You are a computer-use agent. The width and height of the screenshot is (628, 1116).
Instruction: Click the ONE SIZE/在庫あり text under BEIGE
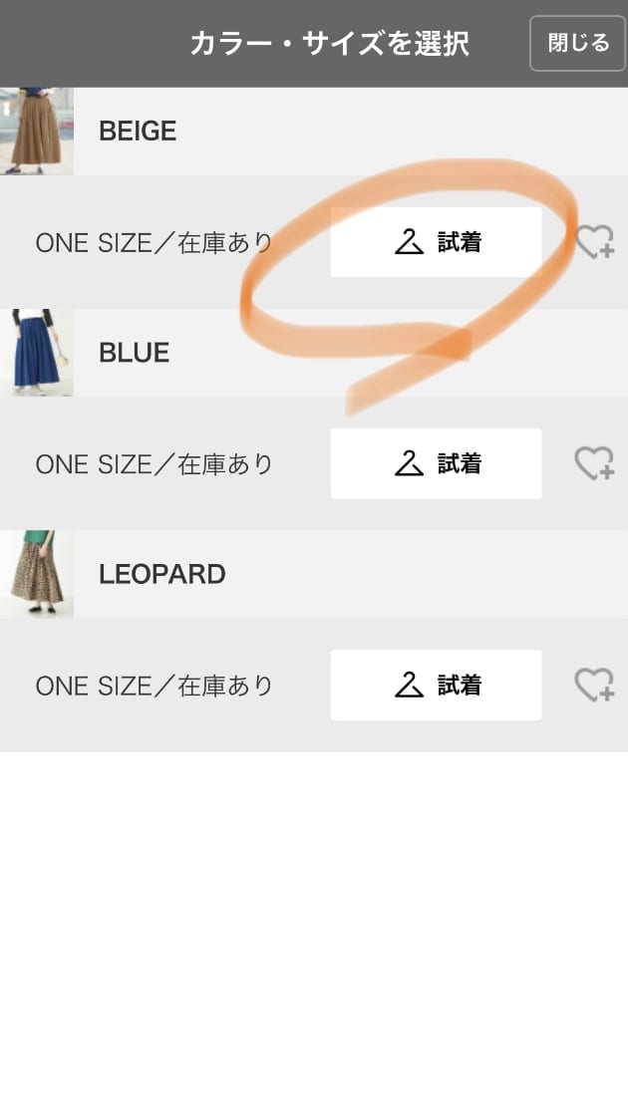tap(155, 243)
